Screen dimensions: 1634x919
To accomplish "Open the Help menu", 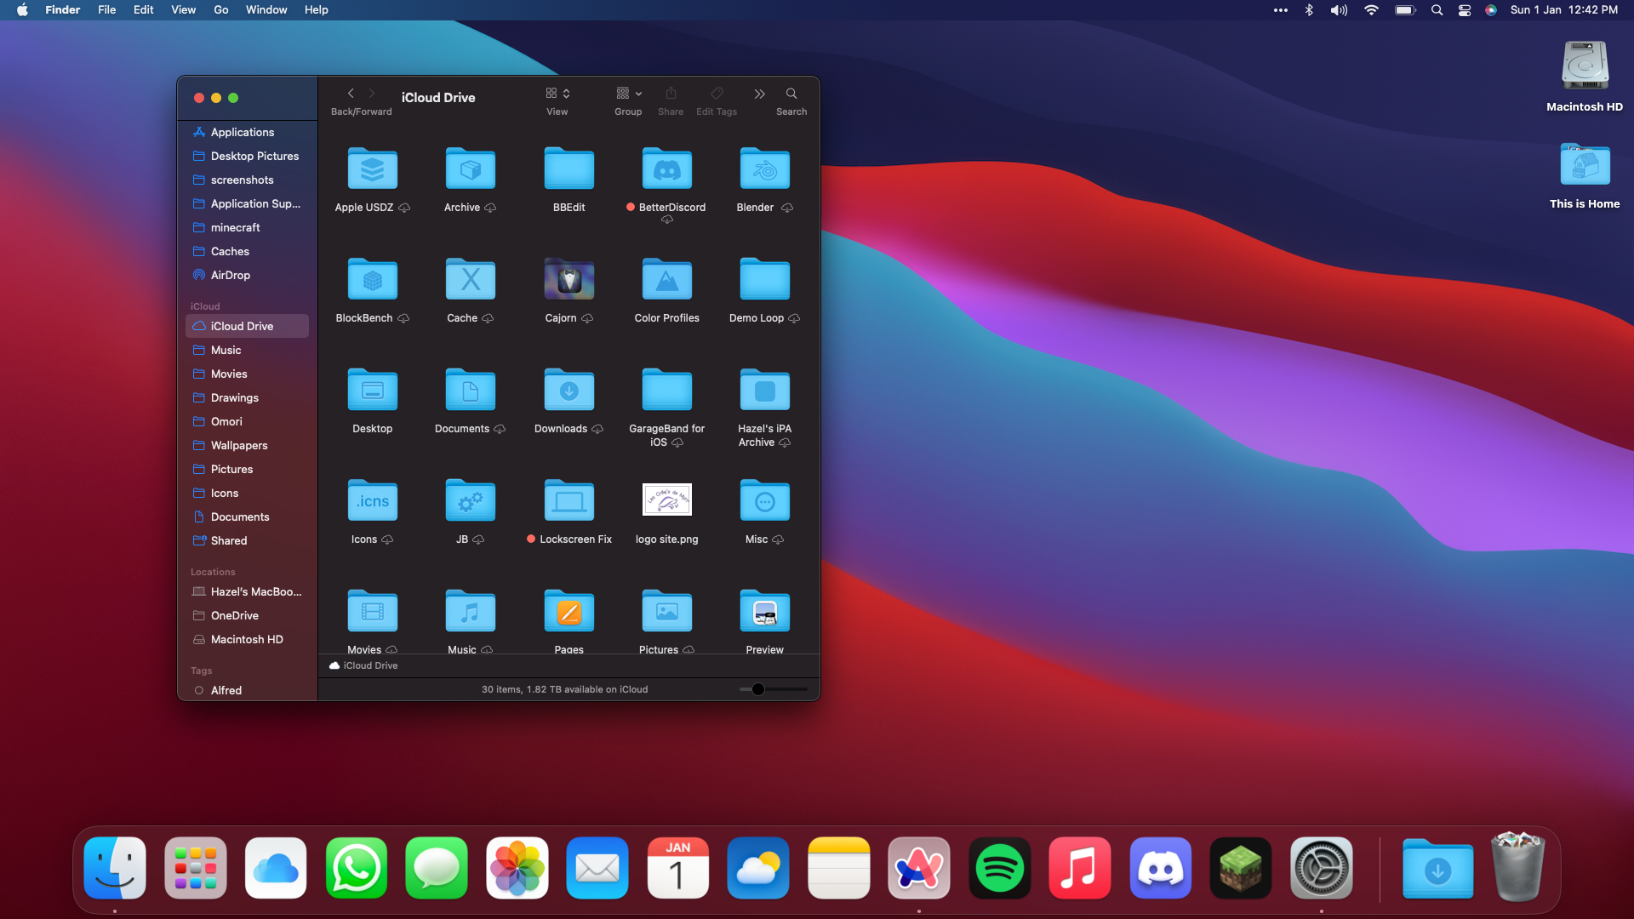I will [x=316, y=9].
